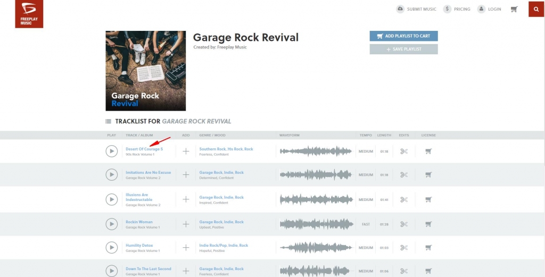Click license cart icon for Desert Of Courage 5

428,152
